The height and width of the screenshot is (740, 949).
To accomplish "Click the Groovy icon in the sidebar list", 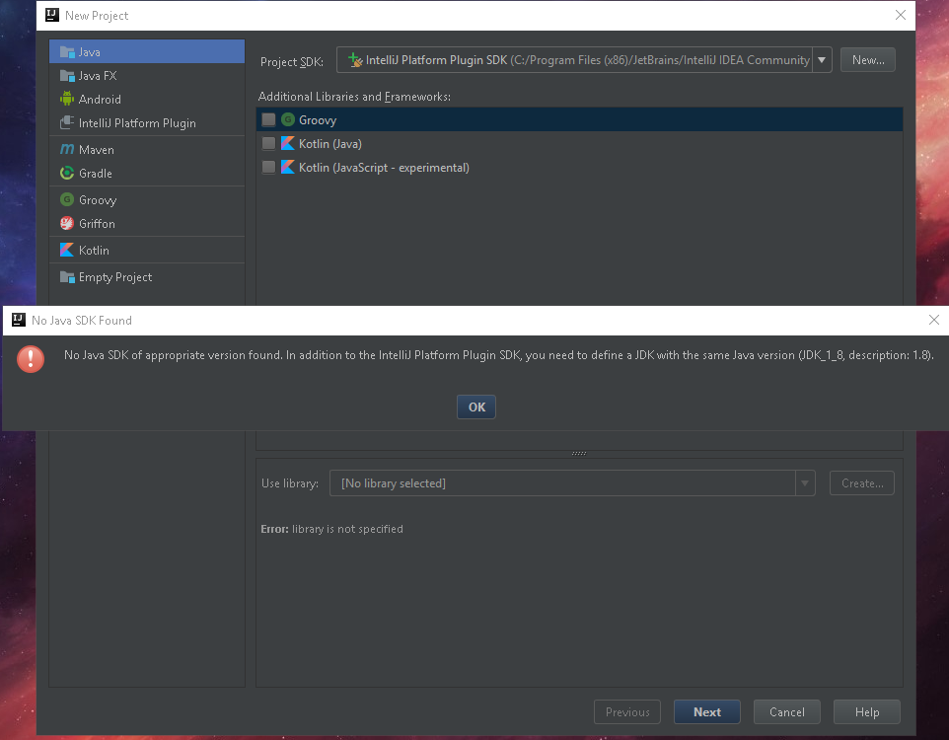I will (x=67, y=199).
